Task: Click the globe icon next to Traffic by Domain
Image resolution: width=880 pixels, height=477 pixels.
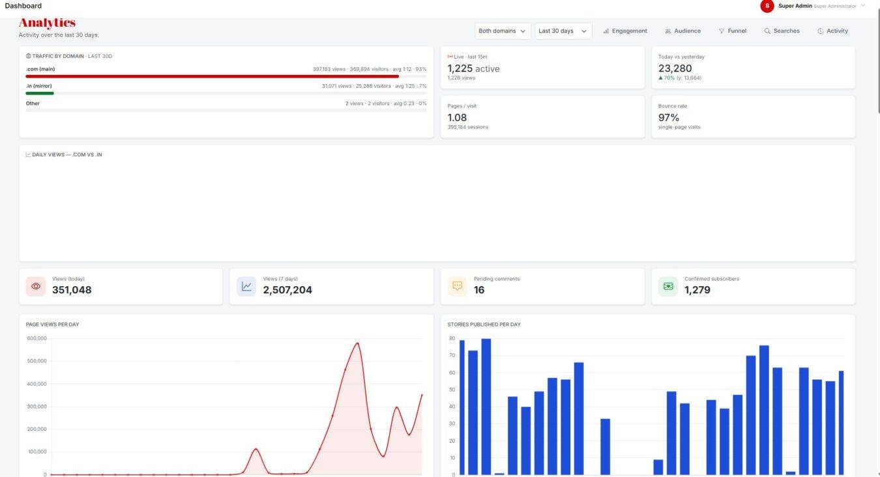Action: tap(28, 56)
